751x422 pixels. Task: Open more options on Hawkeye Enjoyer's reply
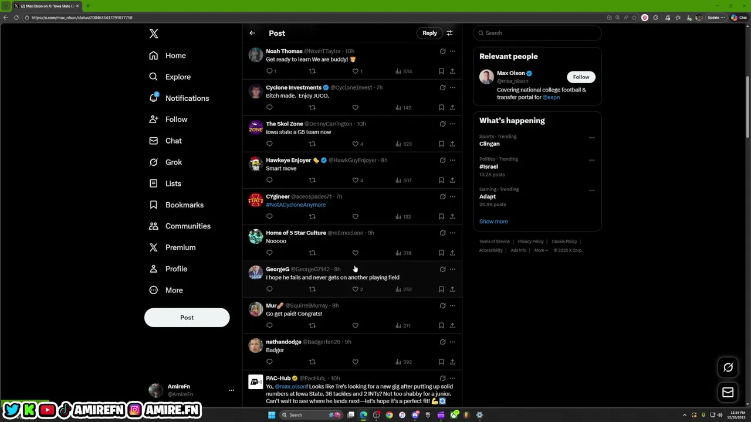point(452,160)
